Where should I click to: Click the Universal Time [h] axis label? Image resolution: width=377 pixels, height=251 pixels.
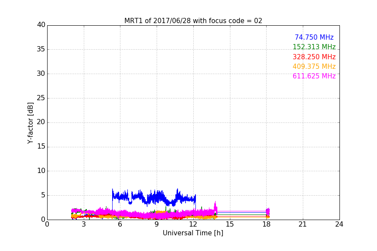193,233
